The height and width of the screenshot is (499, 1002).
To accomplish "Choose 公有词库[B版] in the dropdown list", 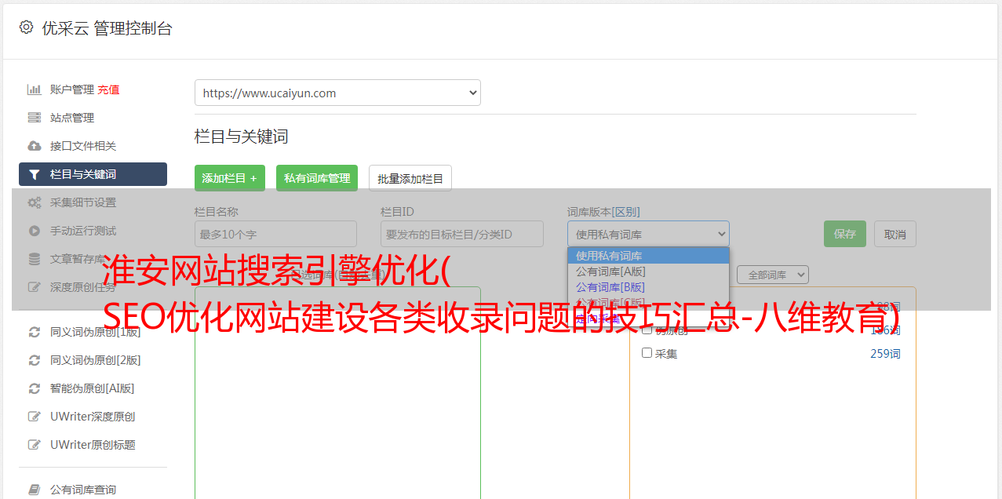I will click(648, 286).
